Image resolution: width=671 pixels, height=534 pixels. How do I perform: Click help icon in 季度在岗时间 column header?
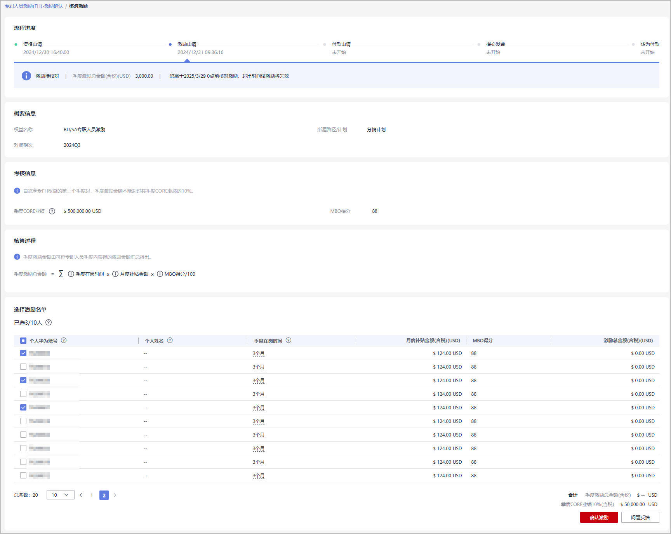pos(289,340)
